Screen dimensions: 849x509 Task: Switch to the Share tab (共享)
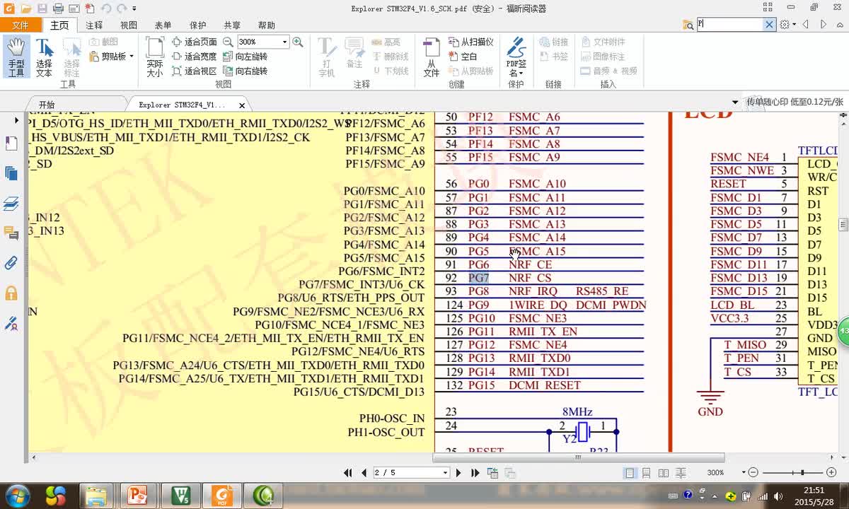tap(232, 25)
